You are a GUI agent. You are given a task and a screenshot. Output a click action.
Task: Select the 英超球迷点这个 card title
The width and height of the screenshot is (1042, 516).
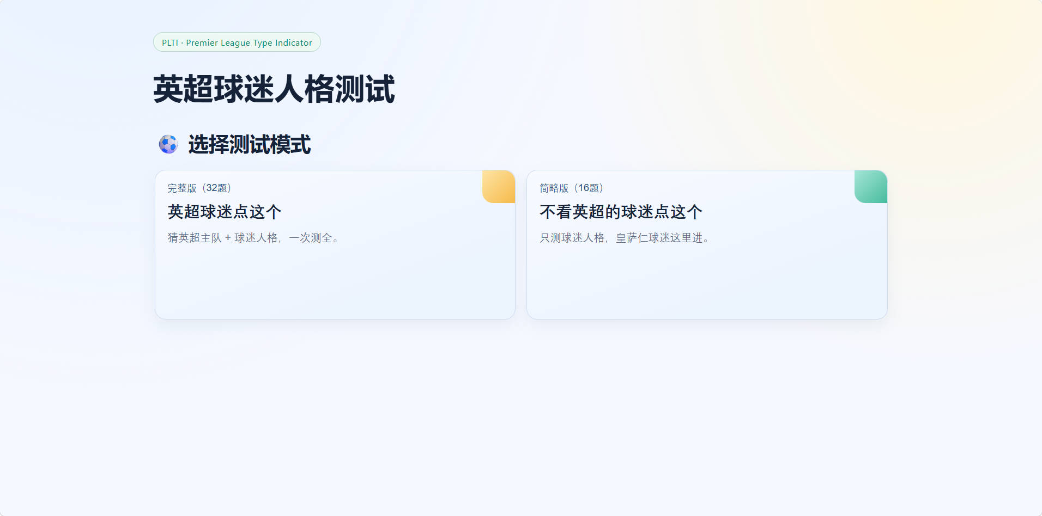point(224,212)
